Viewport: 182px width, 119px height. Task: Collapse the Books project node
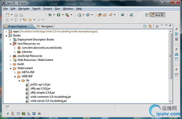tap(6, 36)
